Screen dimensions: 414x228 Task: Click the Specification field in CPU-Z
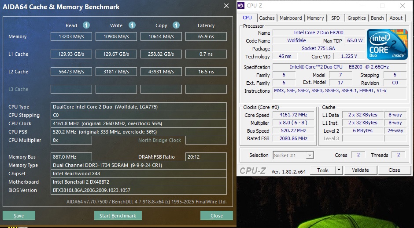pos(340,67)
